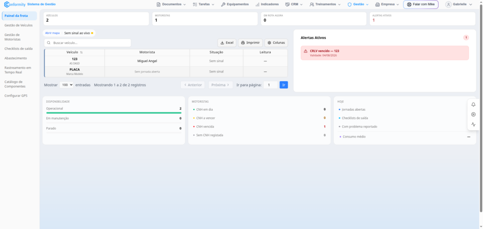Click the Leitura column header

[x=265, y=52]
